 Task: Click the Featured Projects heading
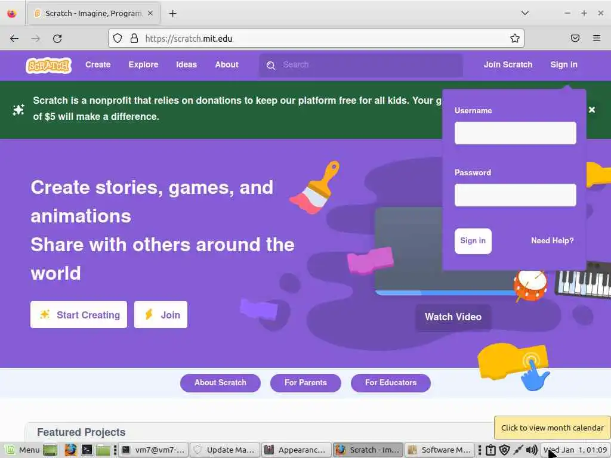(81, 432)
